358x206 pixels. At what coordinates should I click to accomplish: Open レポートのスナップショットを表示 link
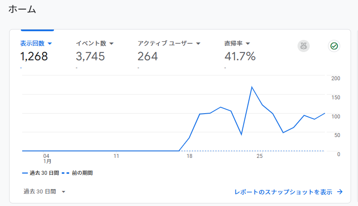pos(283,192)
